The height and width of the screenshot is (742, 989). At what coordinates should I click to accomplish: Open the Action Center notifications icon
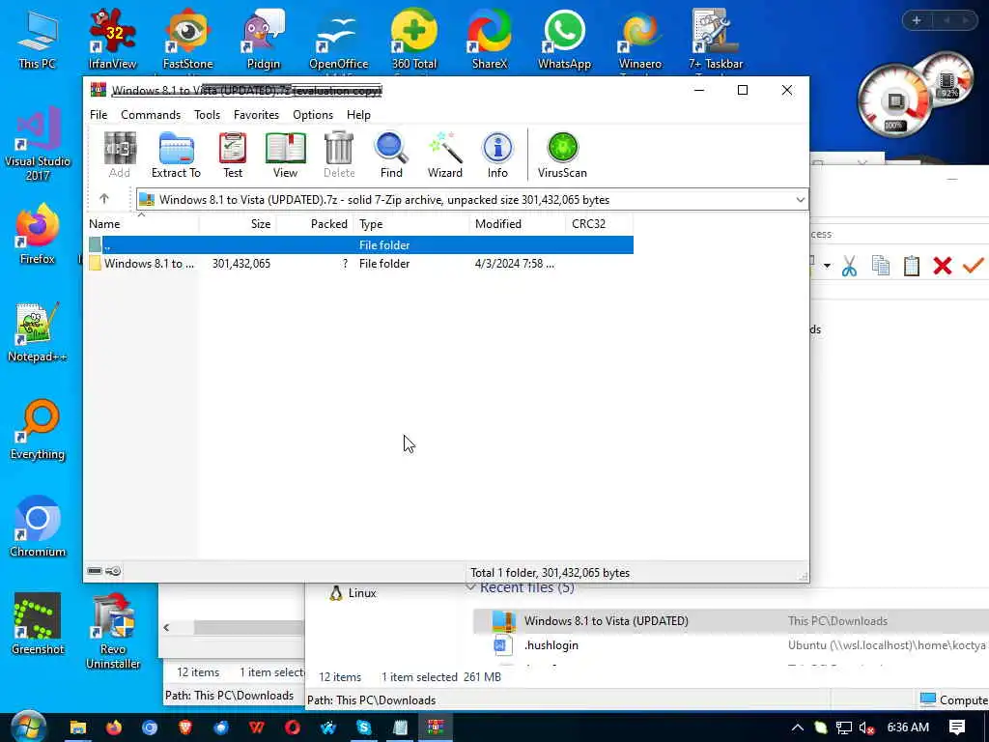point(957,728)
